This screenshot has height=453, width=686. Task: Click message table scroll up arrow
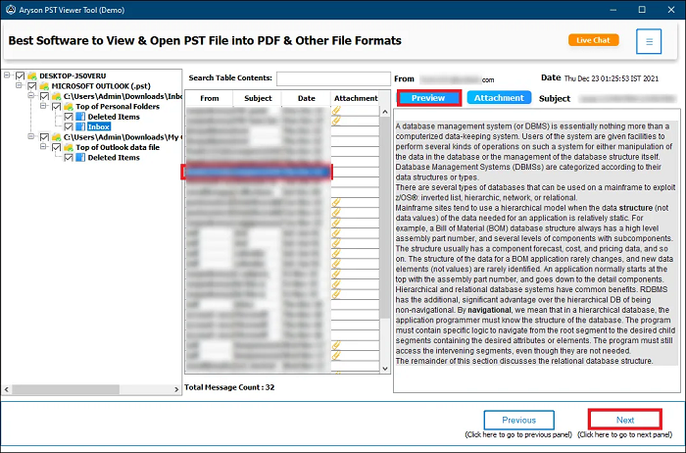pos(385,112)
